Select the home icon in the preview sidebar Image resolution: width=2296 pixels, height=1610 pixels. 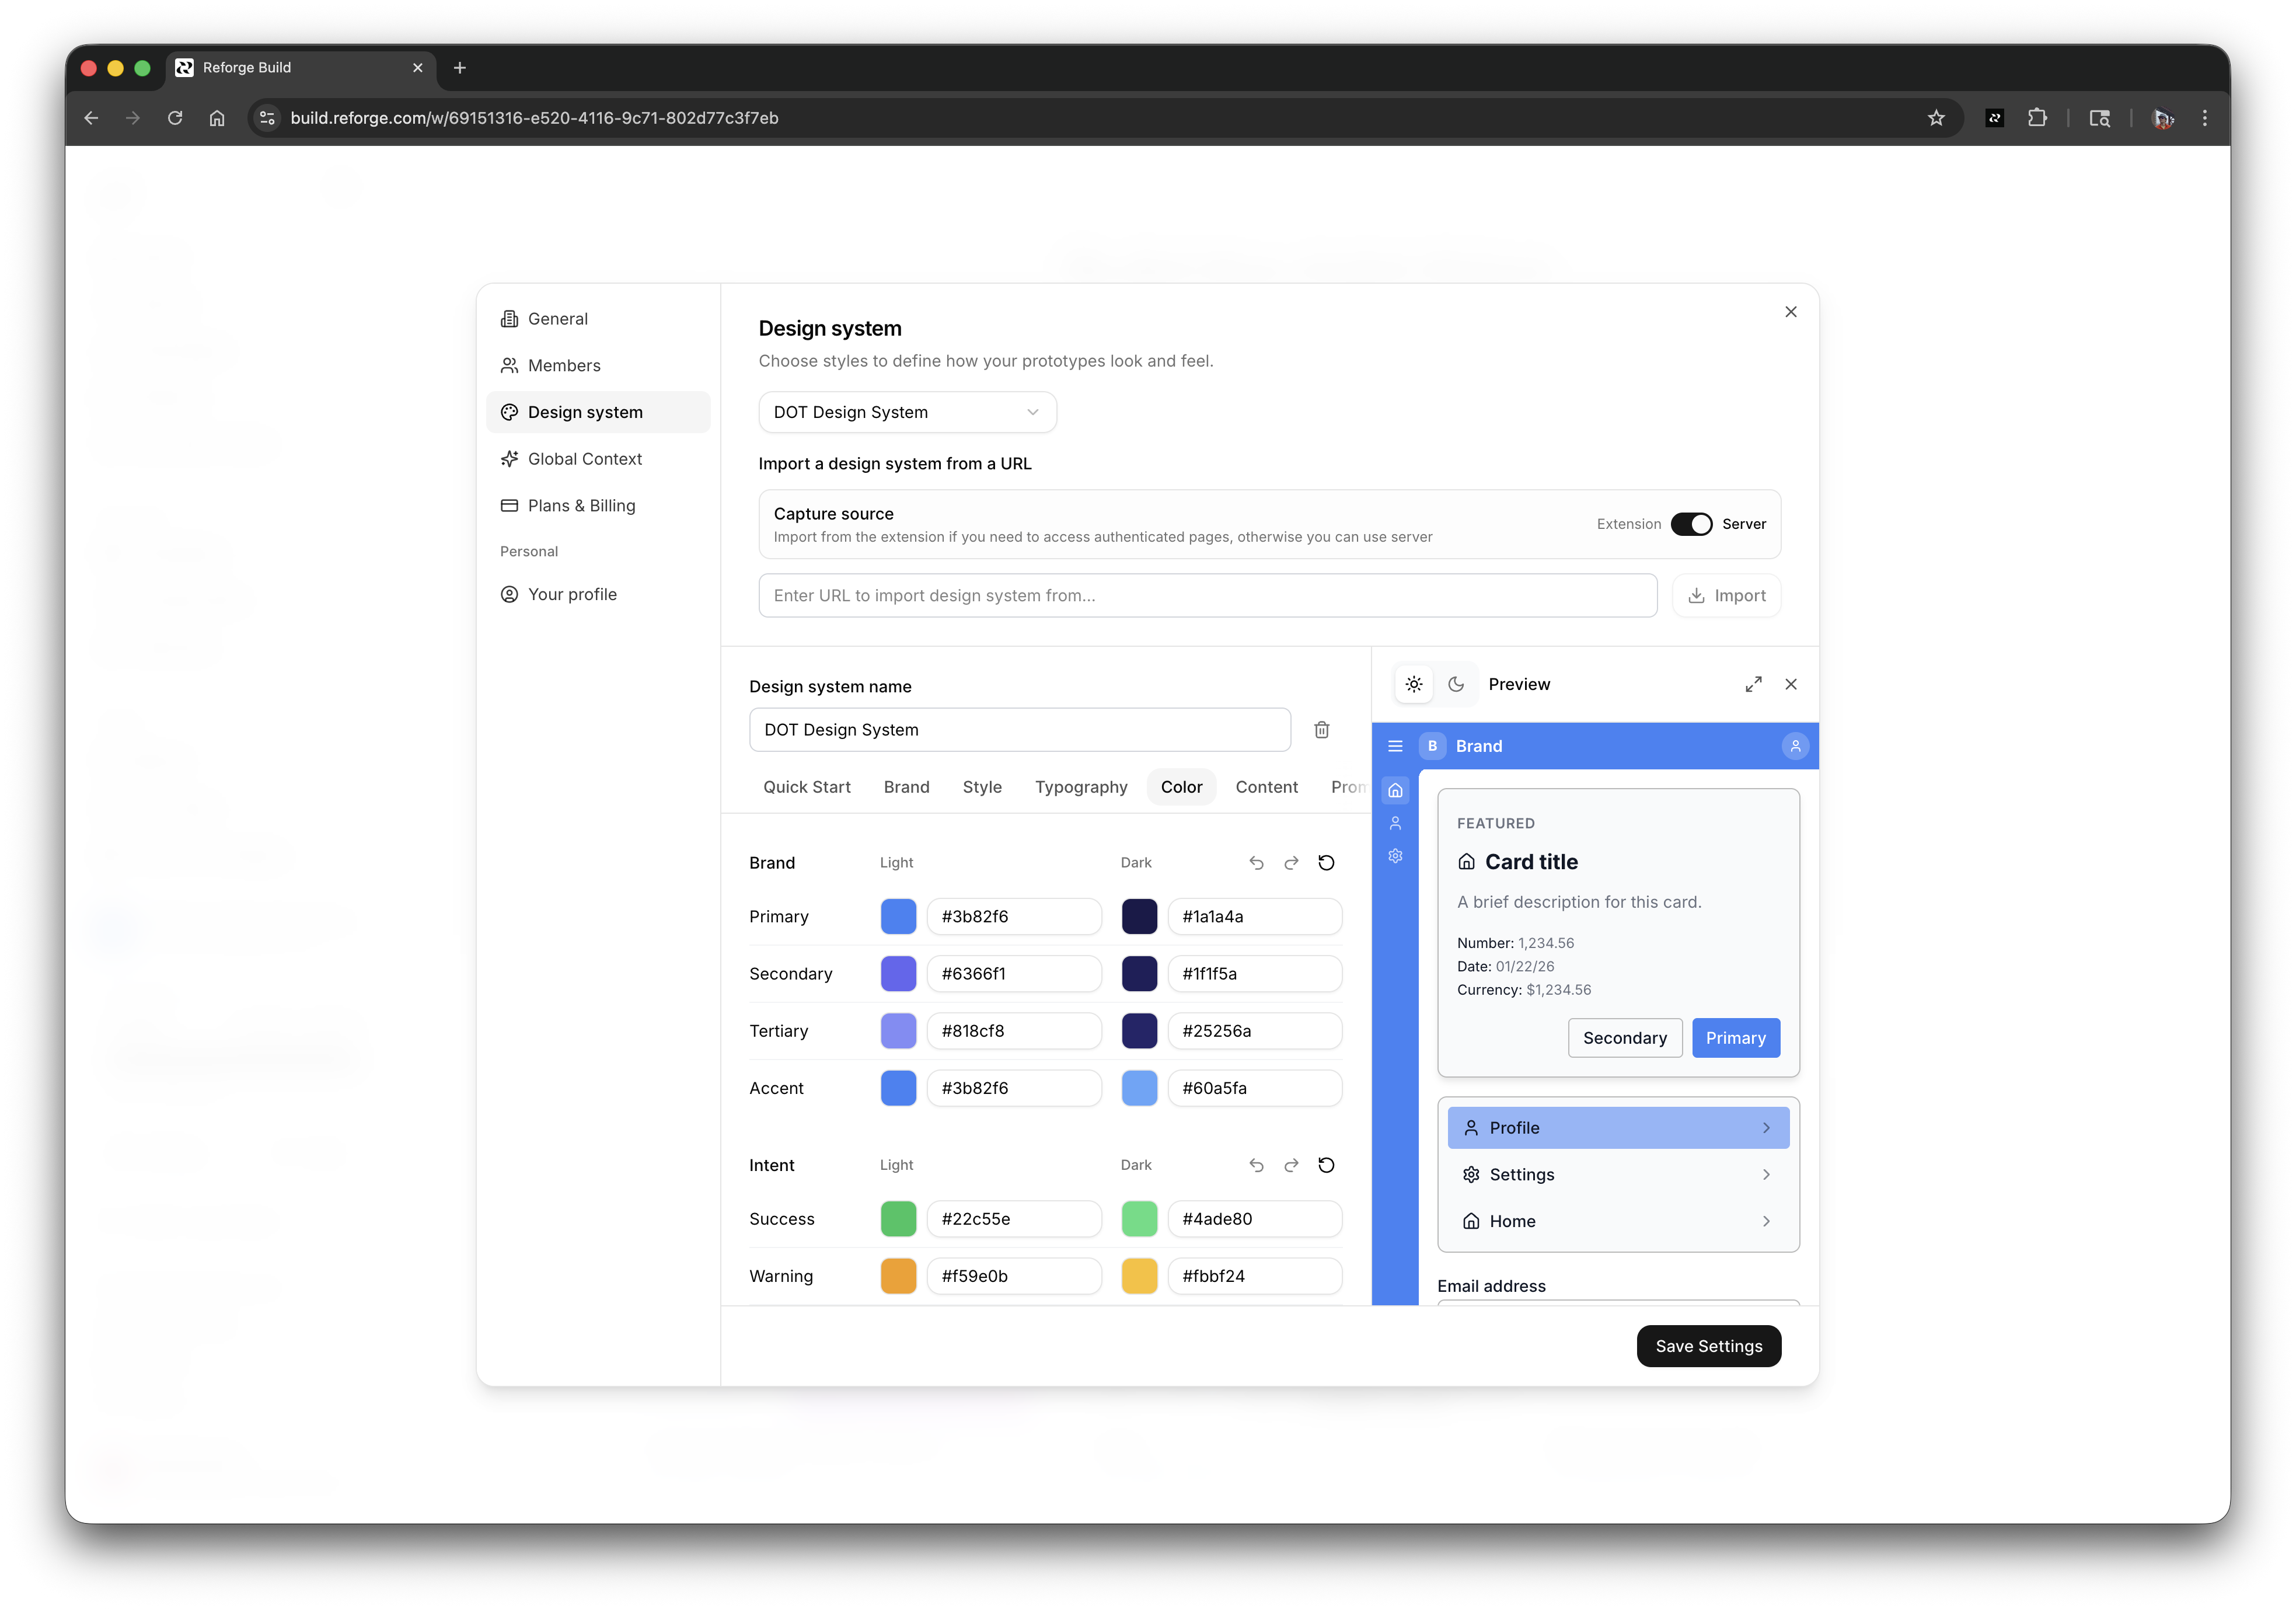click(1396, 790)
